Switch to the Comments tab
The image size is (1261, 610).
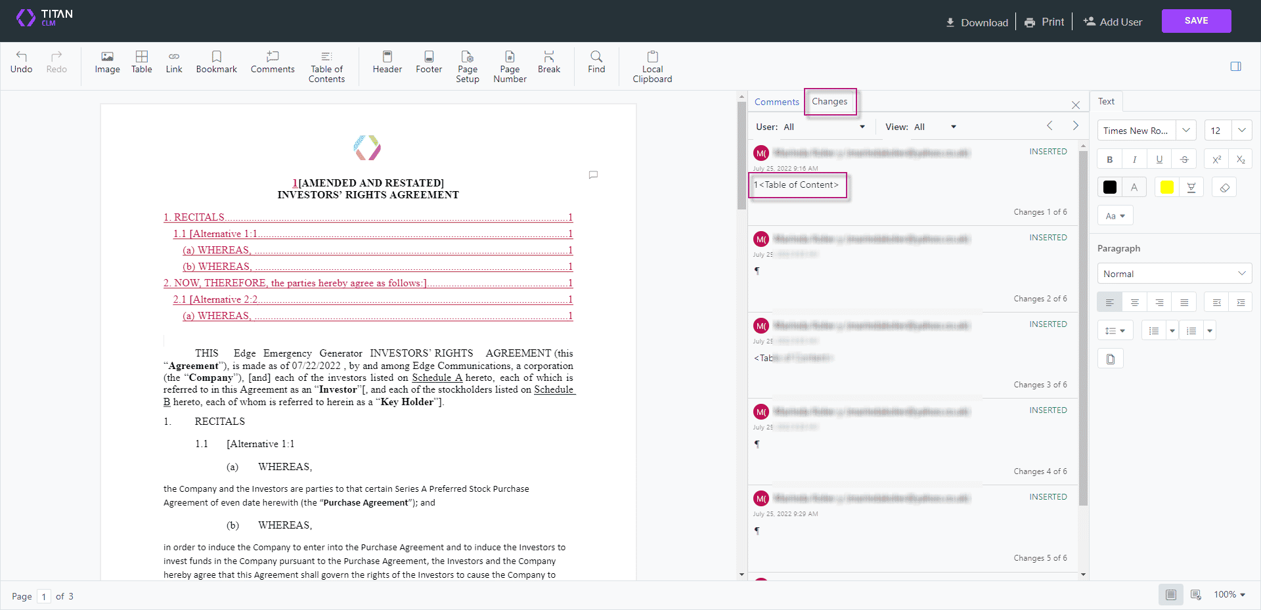pyautogui.click(x=776, y=101)
